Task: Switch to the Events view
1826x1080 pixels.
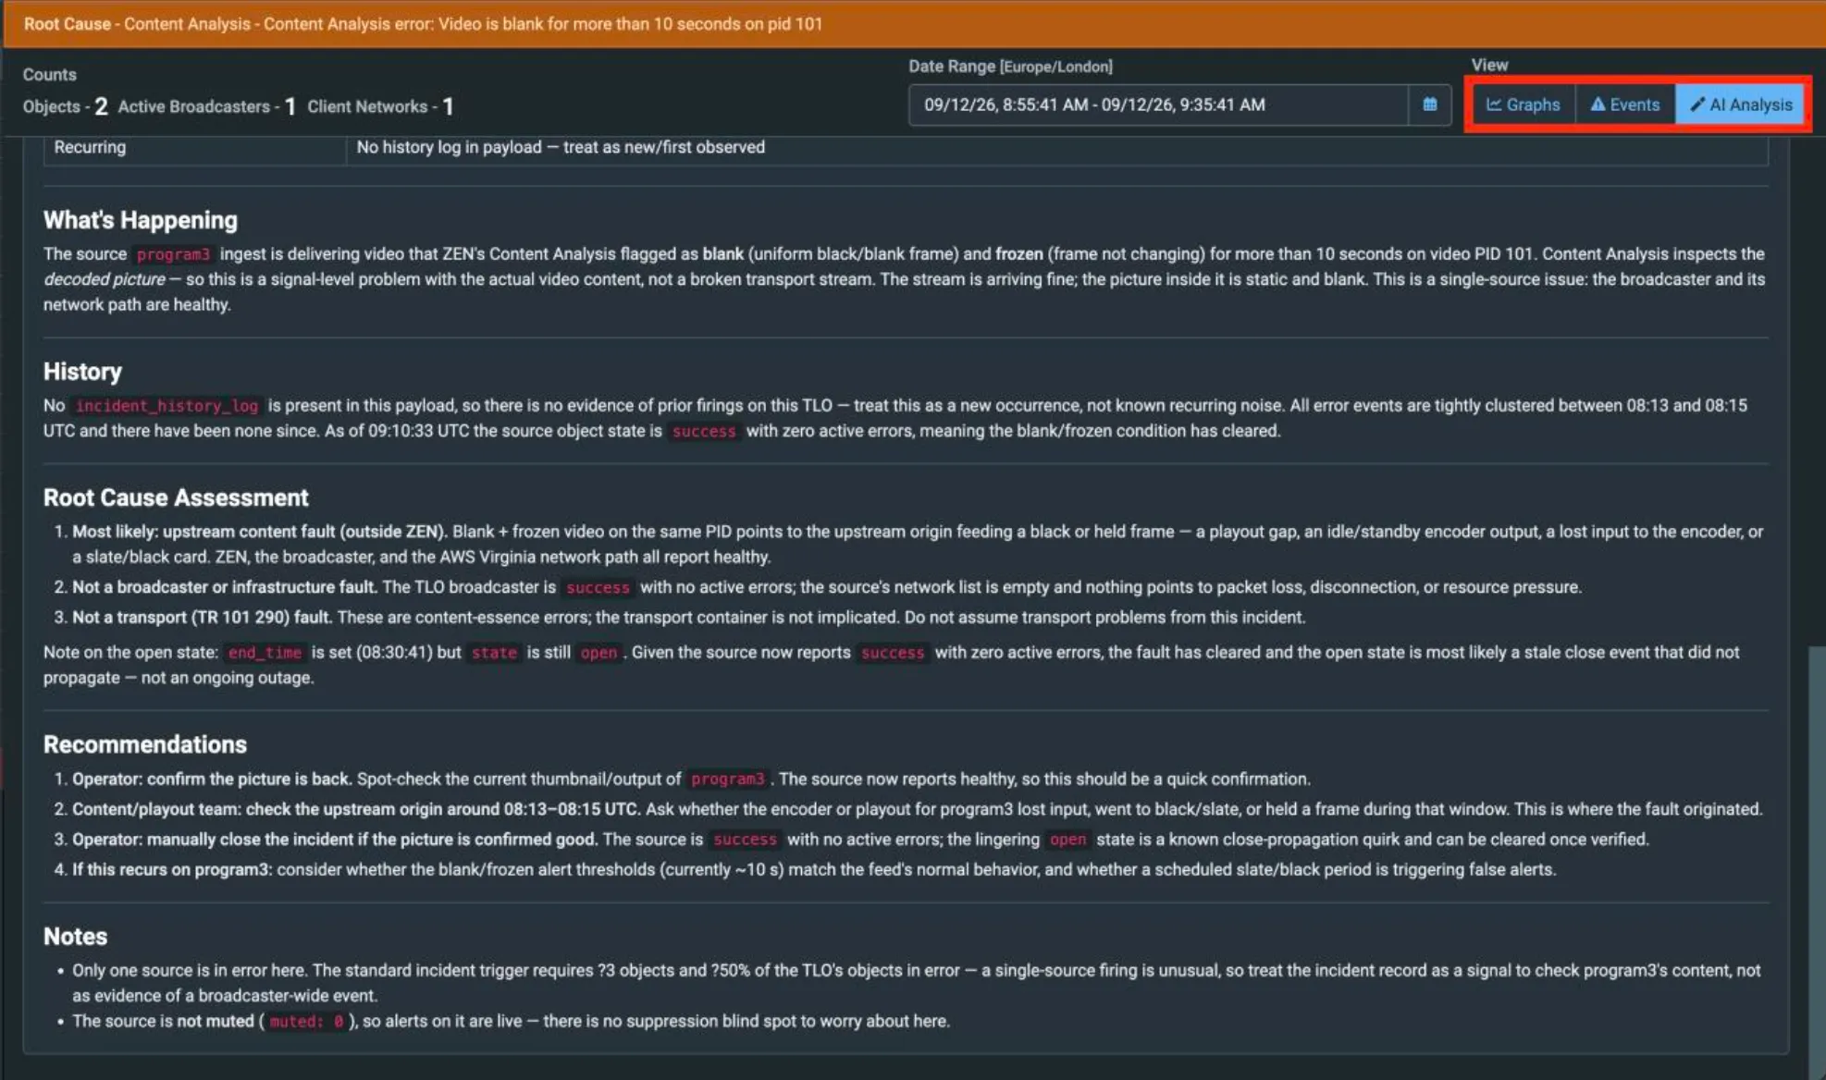Action: coord(1625,104)
